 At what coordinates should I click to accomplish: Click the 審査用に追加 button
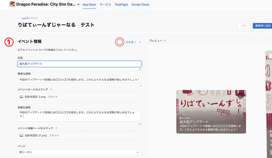(x=262, y=26)
